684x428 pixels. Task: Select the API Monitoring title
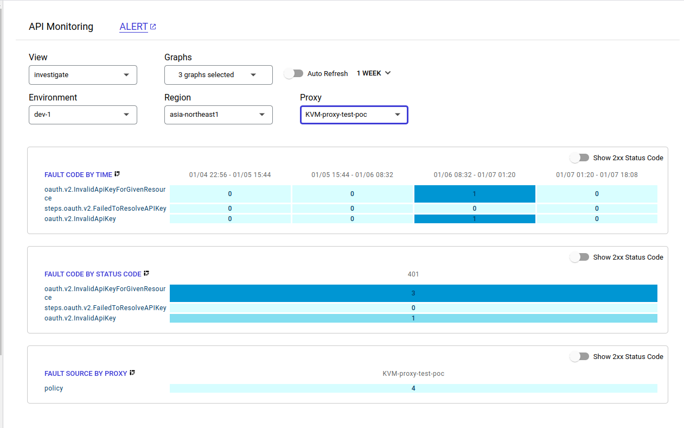(x=61, y=27)
